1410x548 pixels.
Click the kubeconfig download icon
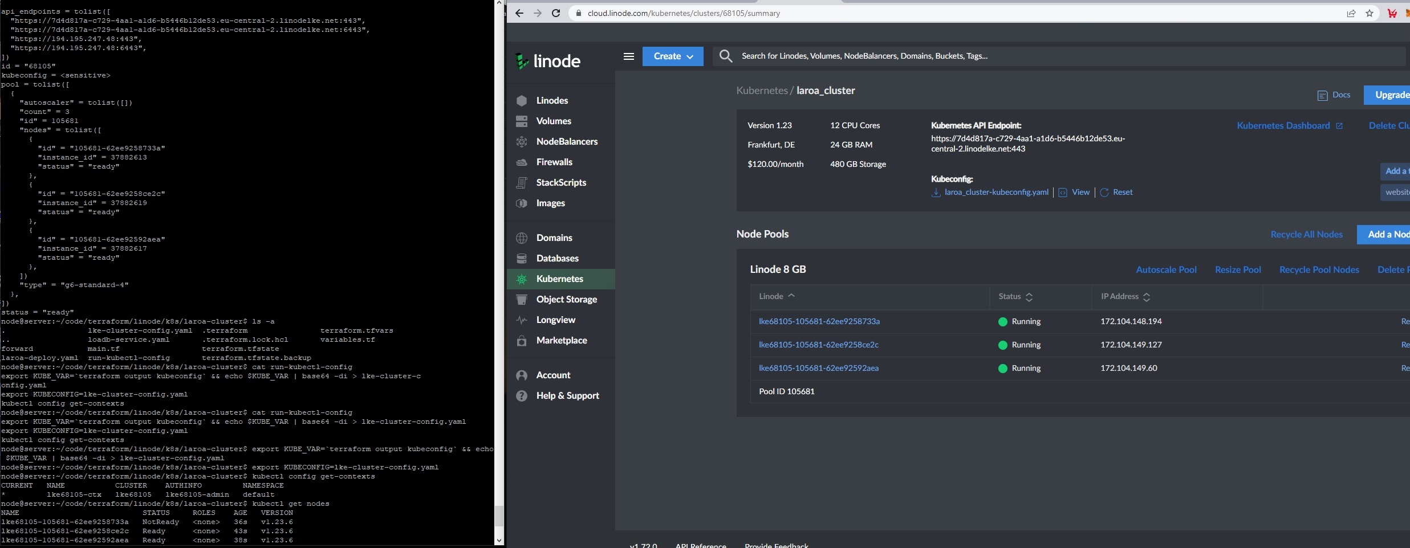pos(936,193)
